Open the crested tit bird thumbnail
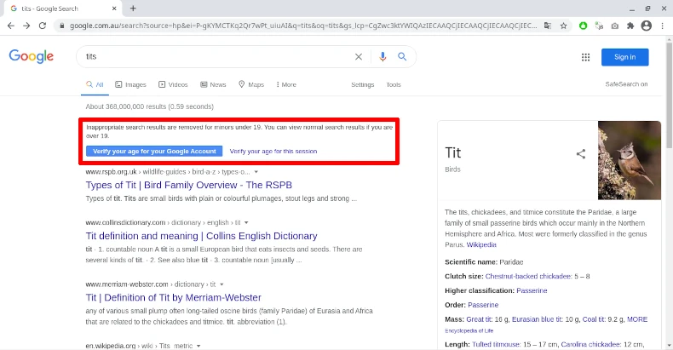The height and width of the screenshot is (350, 673). pyautogui.click(x=630, y=160)
